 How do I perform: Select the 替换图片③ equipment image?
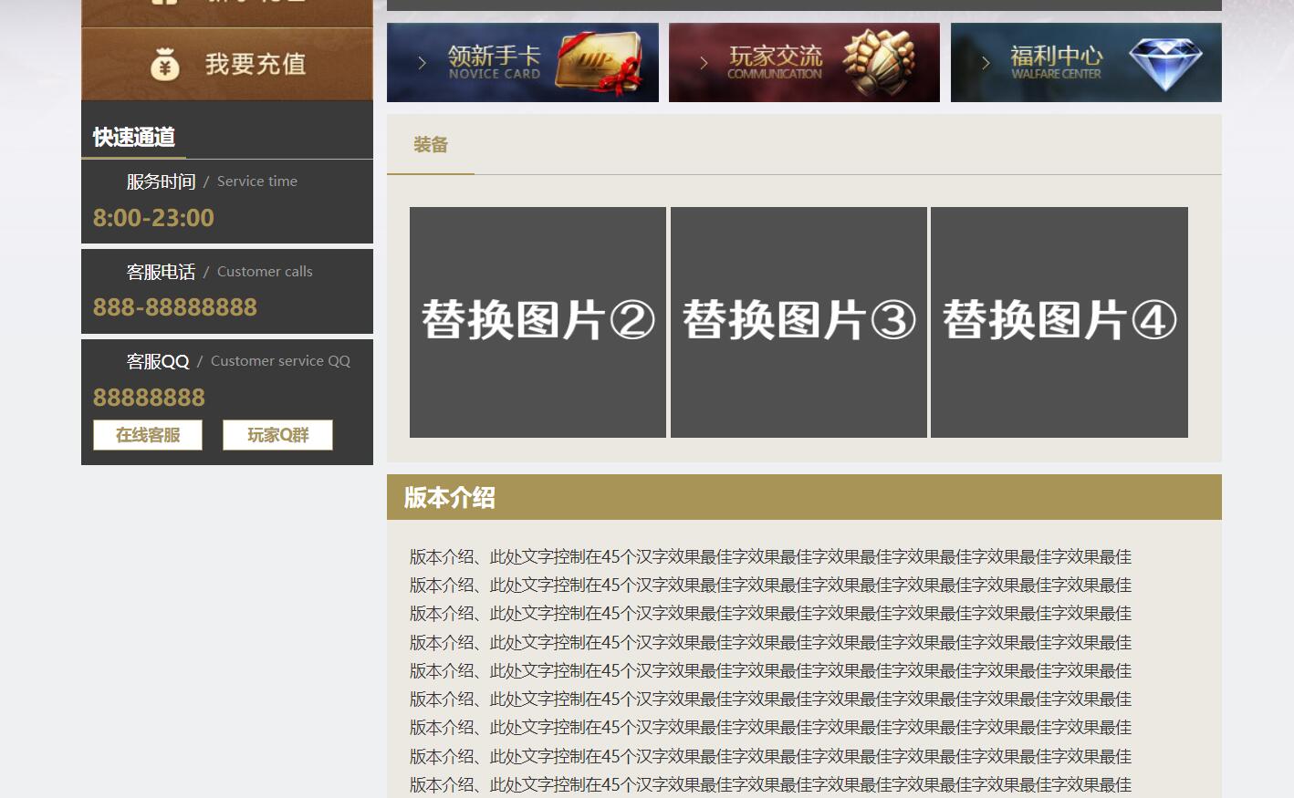[798, 322]
